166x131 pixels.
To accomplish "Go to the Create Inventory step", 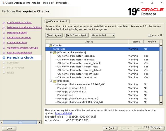I will click(17, 42).
